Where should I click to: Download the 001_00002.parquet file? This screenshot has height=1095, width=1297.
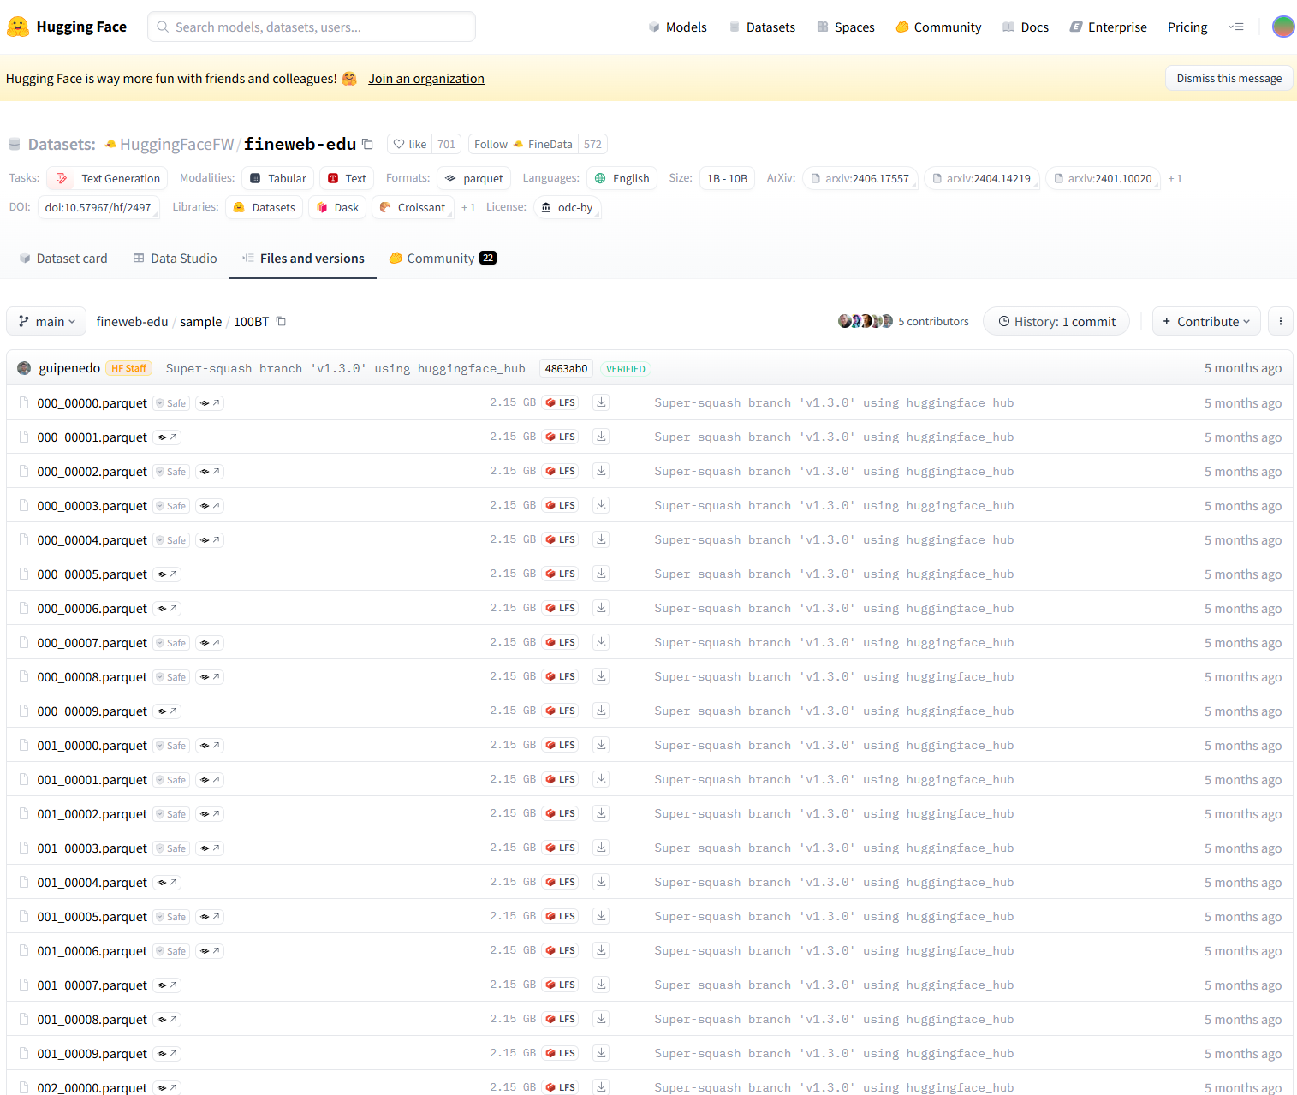pos(602,813)
